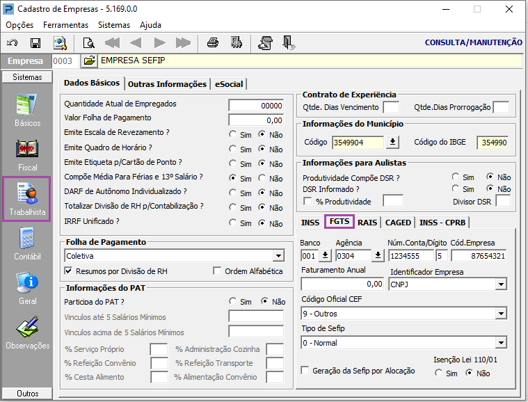Click the Sistemas button atop the sidebar
528x402 pixels.
click(27, 77)
